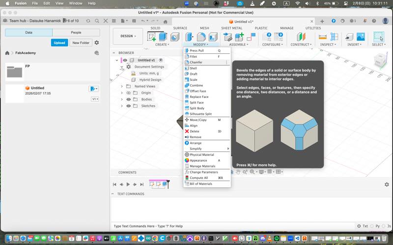Click the Shell icon in the toolbar
Image resolution: width=393 pixels, height=245 pixels.
pyautogui.click(x=213, y=37)
